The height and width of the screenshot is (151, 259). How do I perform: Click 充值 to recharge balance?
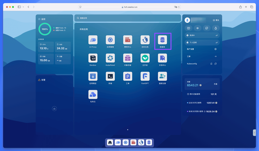pyautogui.click(x=216, y=84)
